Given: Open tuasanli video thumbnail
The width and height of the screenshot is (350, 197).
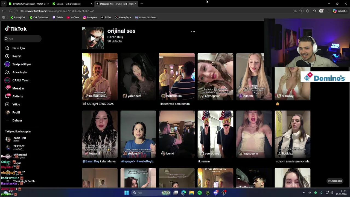Looking at the screenshot, I should (x=100, y=134).
